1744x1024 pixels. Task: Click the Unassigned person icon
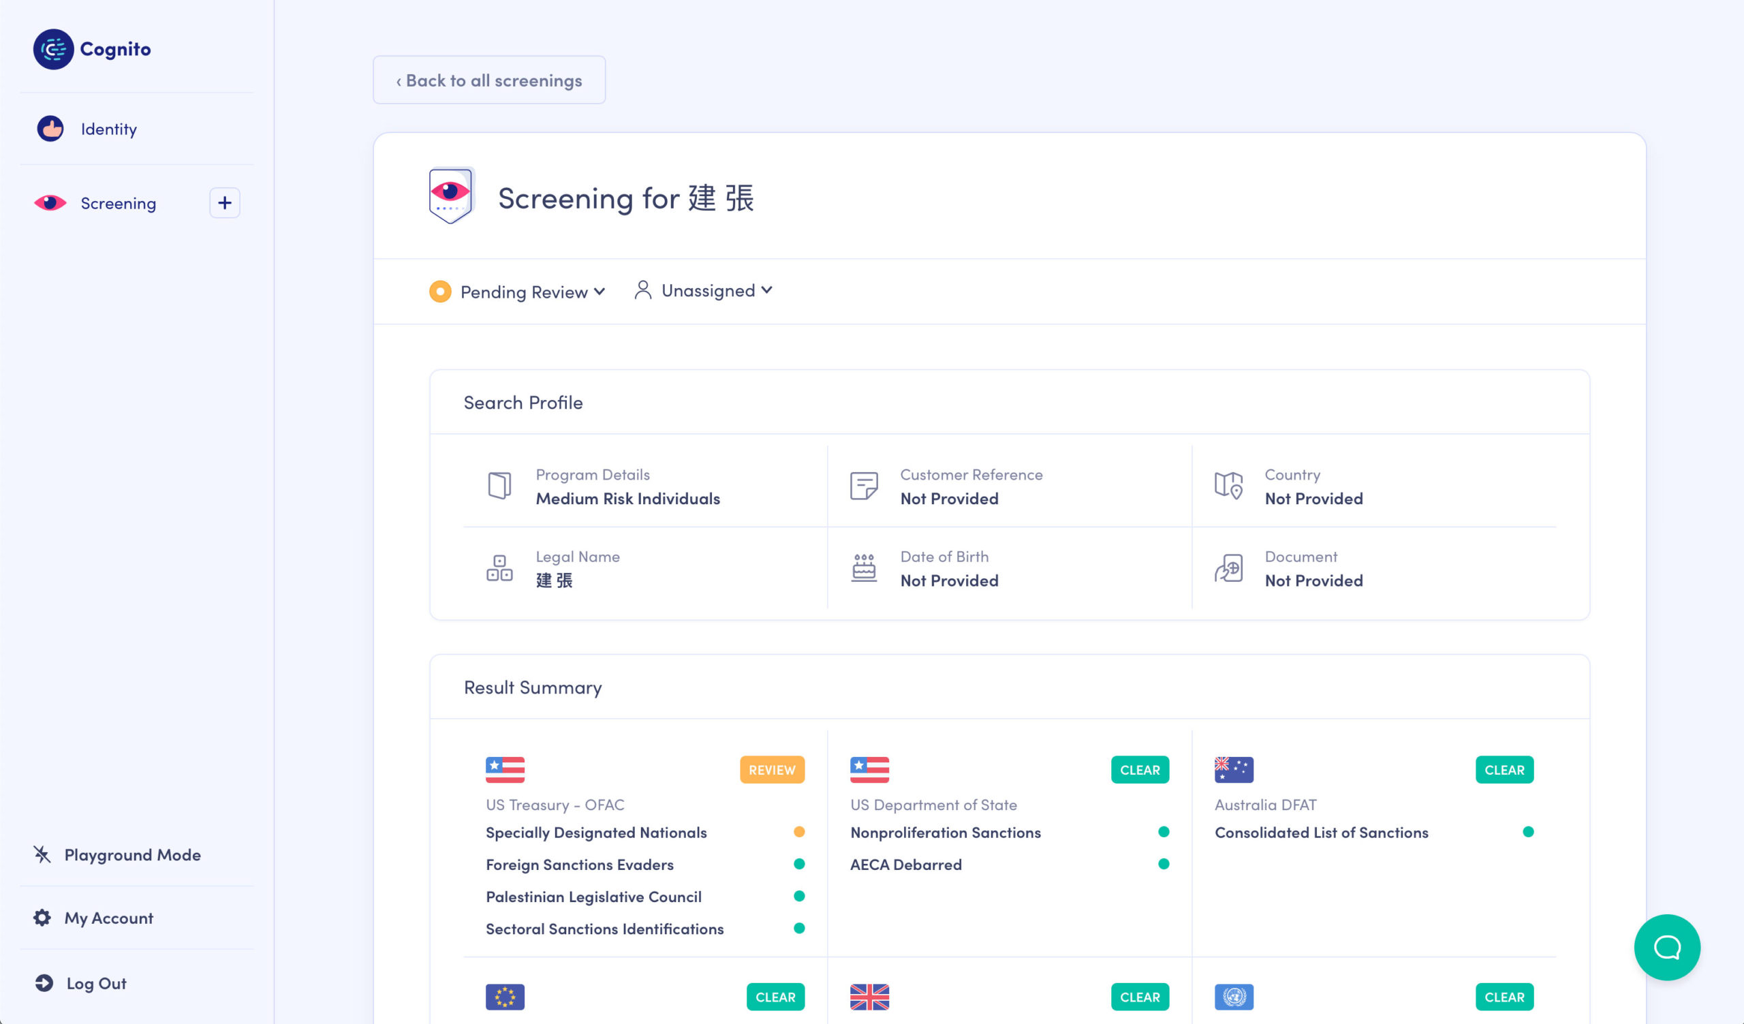pyautogui.click(x=643, y=290)
